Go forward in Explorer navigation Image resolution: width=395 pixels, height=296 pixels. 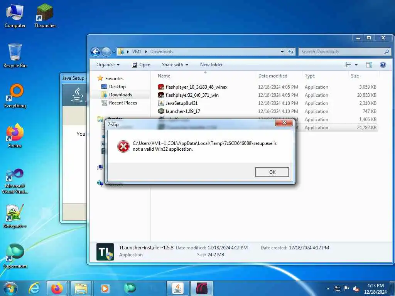pyautogui.click(x=106, y=52)
